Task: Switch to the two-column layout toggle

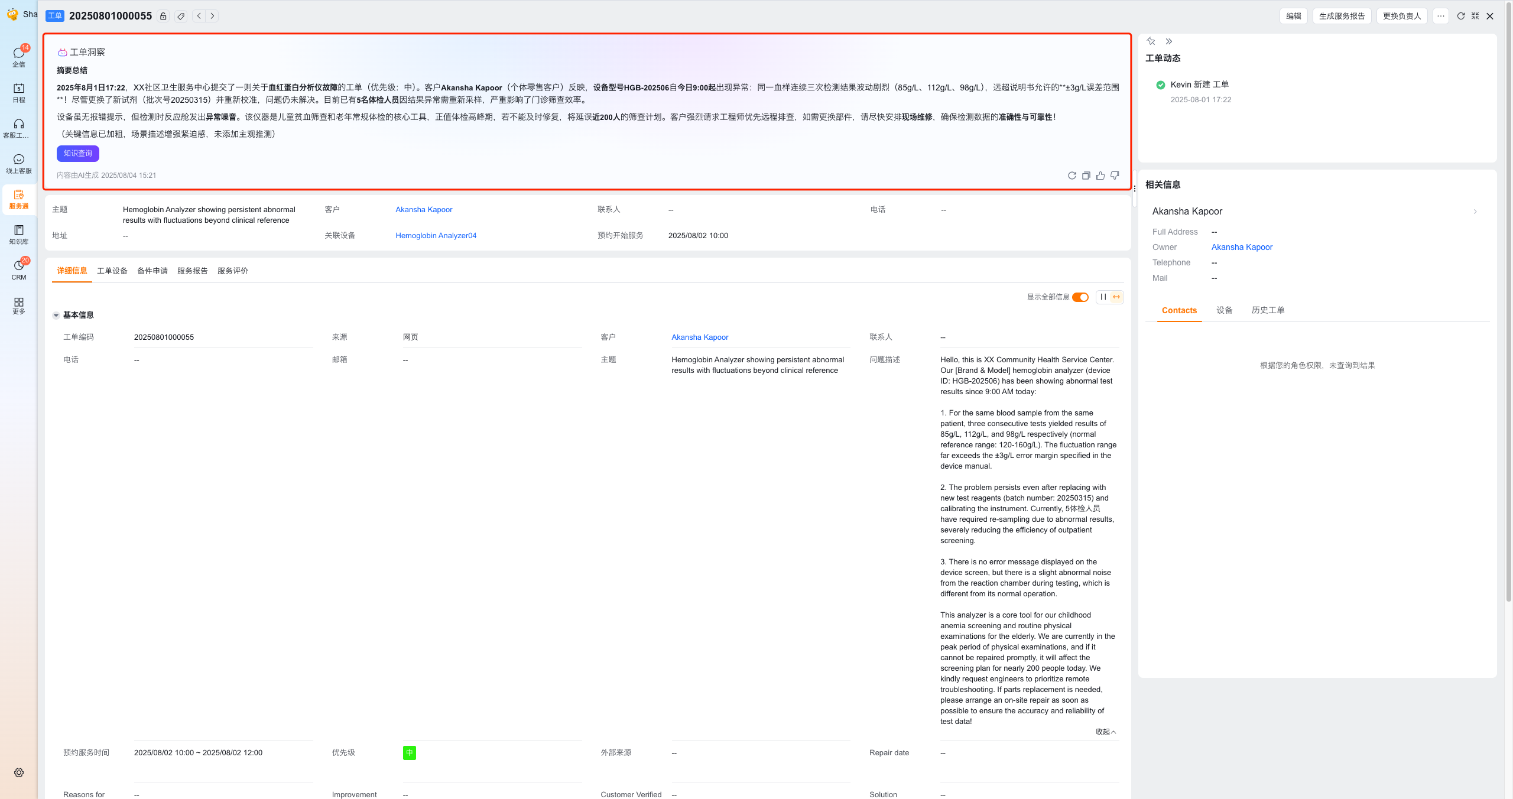Action: 1103,297
